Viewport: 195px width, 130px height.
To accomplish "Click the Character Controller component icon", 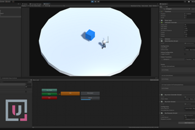I will (x=162, y=23).
